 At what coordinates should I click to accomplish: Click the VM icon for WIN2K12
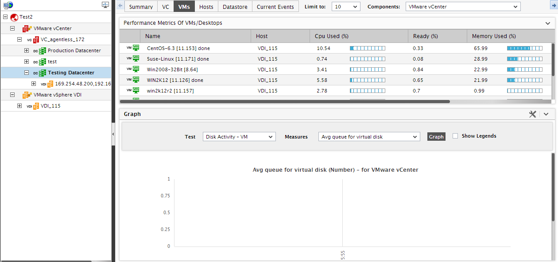pyautogui.click(x=136, y=80)
